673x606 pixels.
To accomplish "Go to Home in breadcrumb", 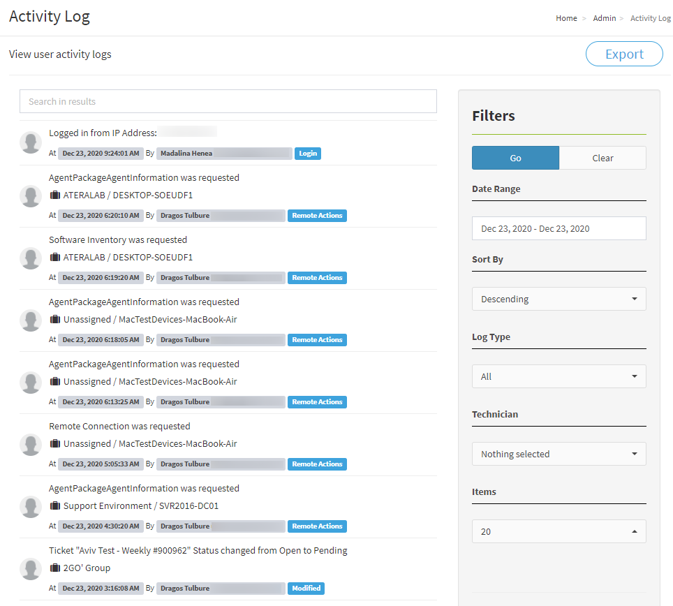I will [566, 18].
